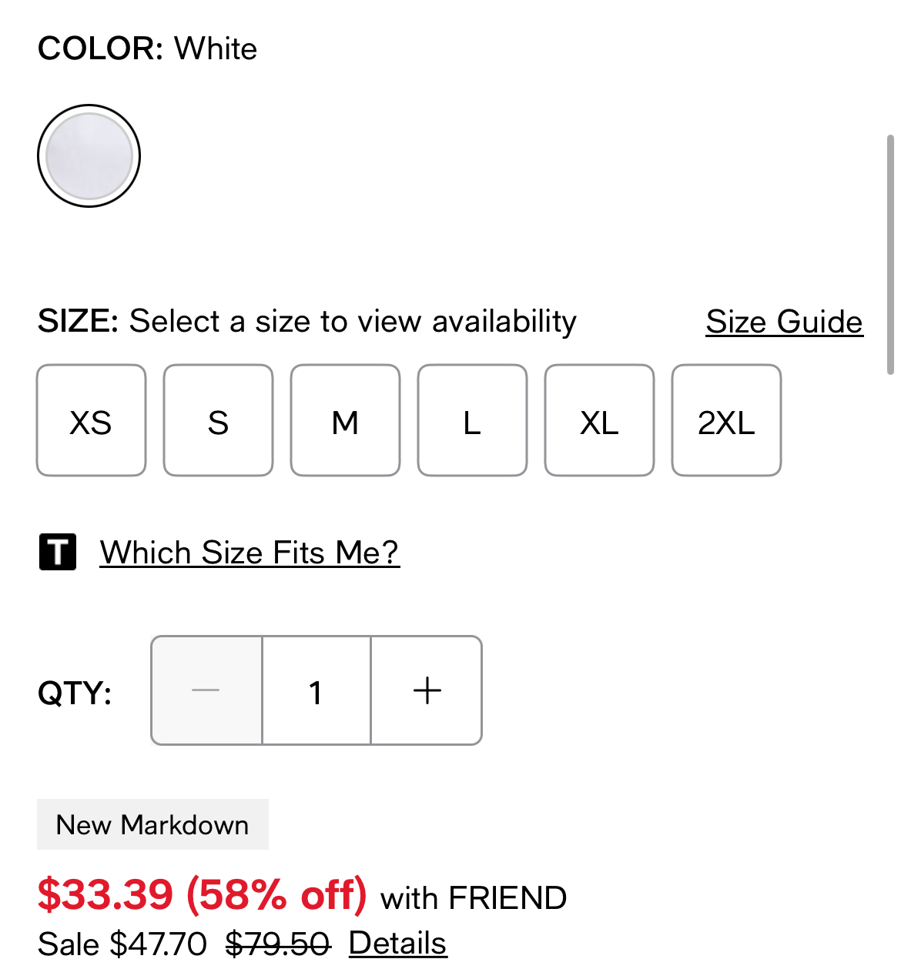This screenshot has height=979, width=901.
Task: Open the Size Guide link
Action: (784, 322)
